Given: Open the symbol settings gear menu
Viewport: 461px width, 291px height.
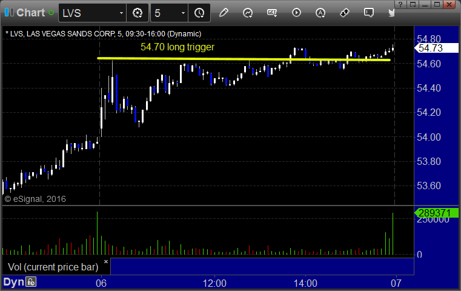Looking at the screenshot, I should [138, 13].
